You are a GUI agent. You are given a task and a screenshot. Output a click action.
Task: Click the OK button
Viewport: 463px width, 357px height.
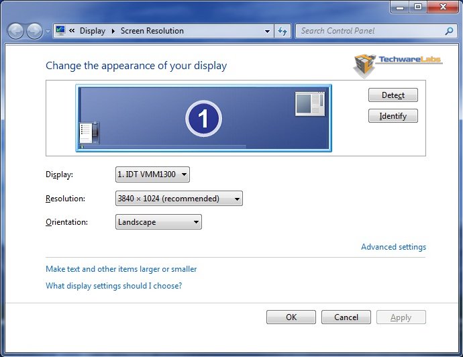pyautogui.click(x=291, y=317)
